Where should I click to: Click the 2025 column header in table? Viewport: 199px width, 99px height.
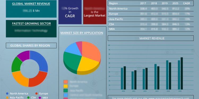(175, 3)
